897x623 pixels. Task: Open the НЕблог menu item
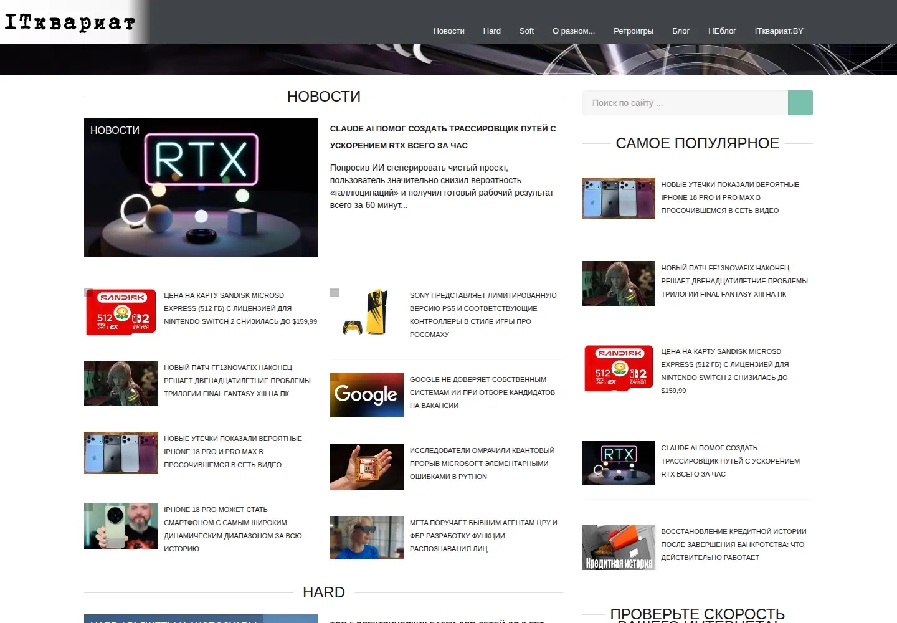pyautogui.click(x=721, y=31)
